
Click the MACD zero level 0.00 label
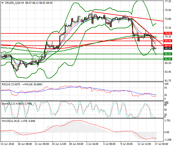167,132
